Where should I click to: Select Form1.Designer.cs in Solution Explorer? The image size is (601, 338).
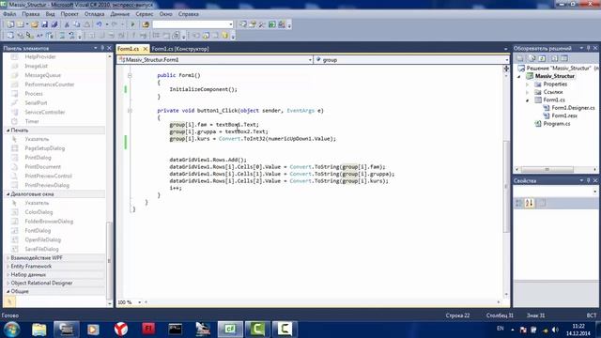(x=573, y=108)
